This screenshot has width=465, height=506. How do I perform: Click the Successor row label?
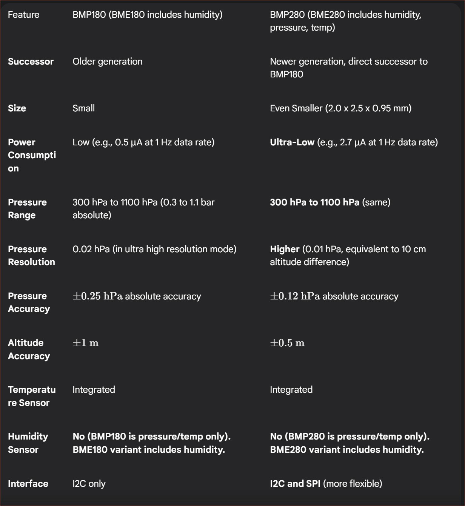[31, 62]
